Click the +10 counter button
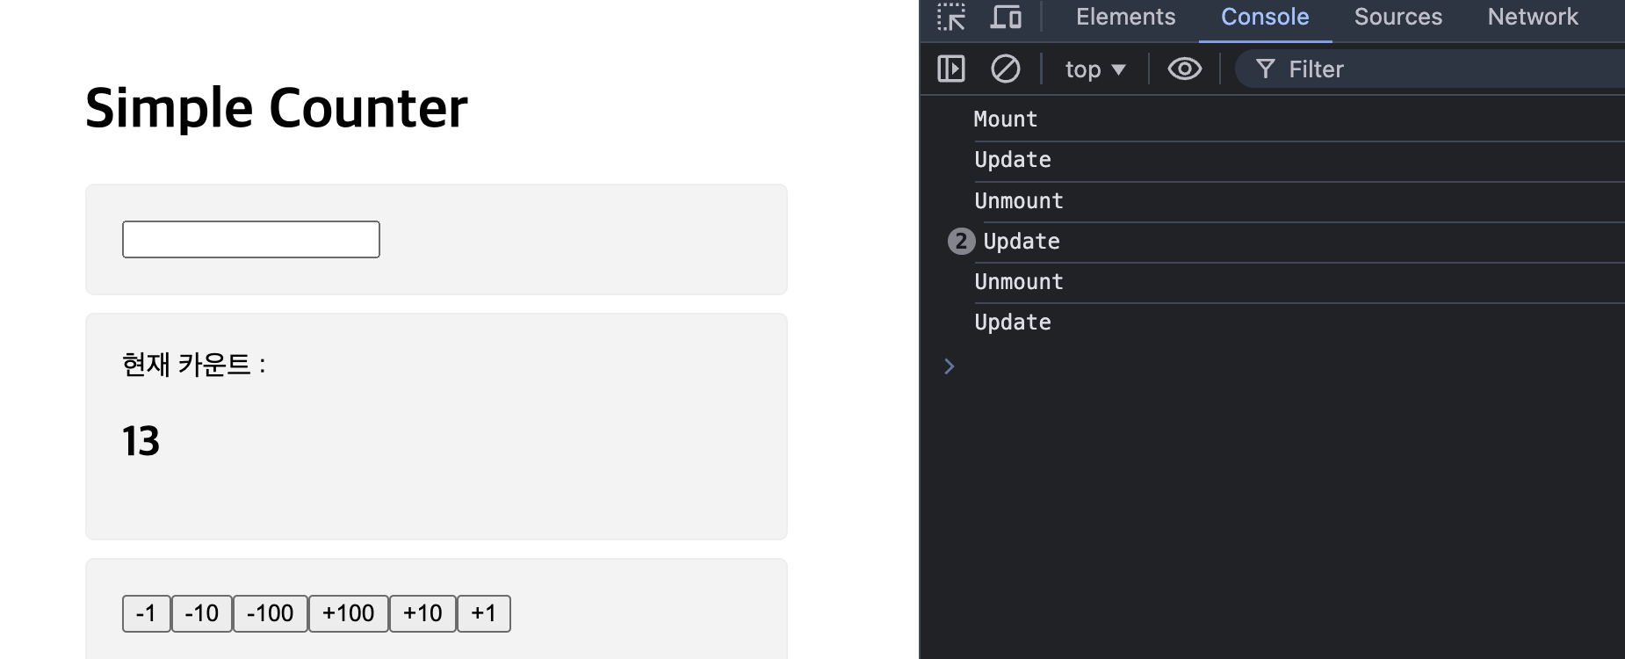Viewport: 1625px width, 659px height. [422, 613]
